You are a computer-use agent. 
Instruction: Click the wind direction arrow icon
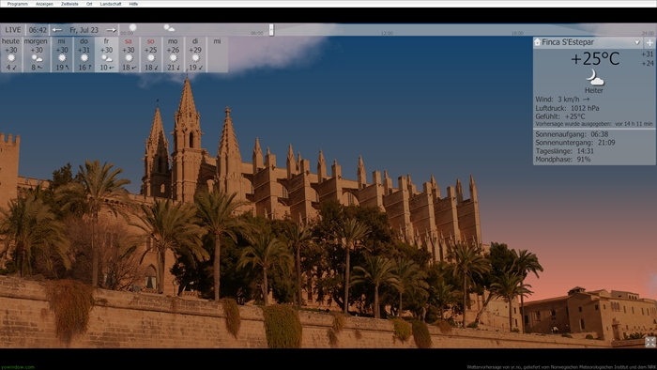pos(587,100)
